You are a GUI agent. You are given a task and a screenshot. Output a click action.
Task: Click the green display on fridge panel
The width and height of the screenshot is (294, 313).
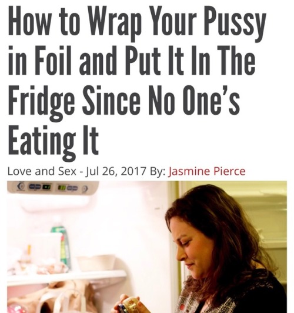point(61,187)
